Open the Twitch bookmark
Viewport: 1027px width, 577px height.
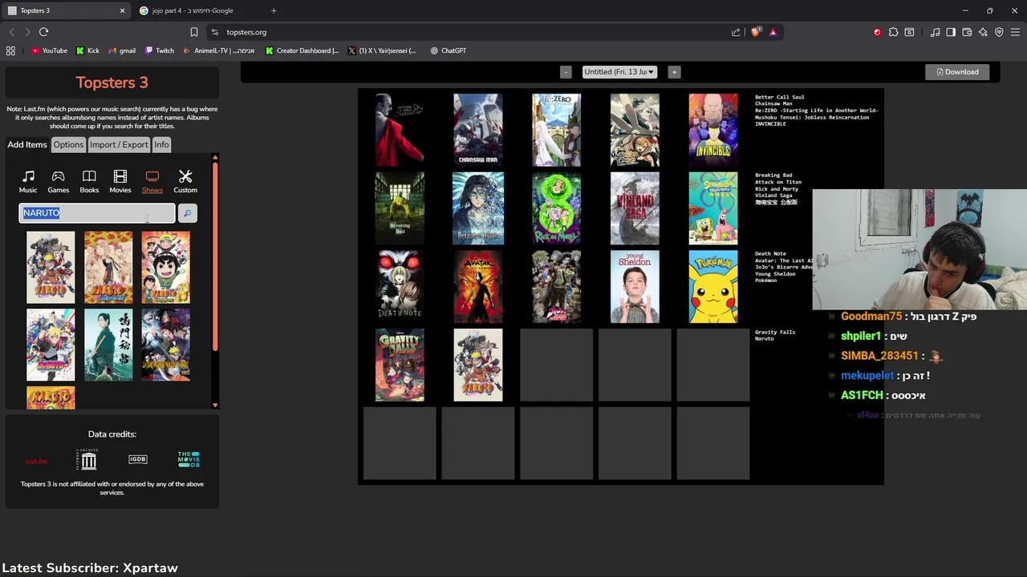tap(160, 50)
